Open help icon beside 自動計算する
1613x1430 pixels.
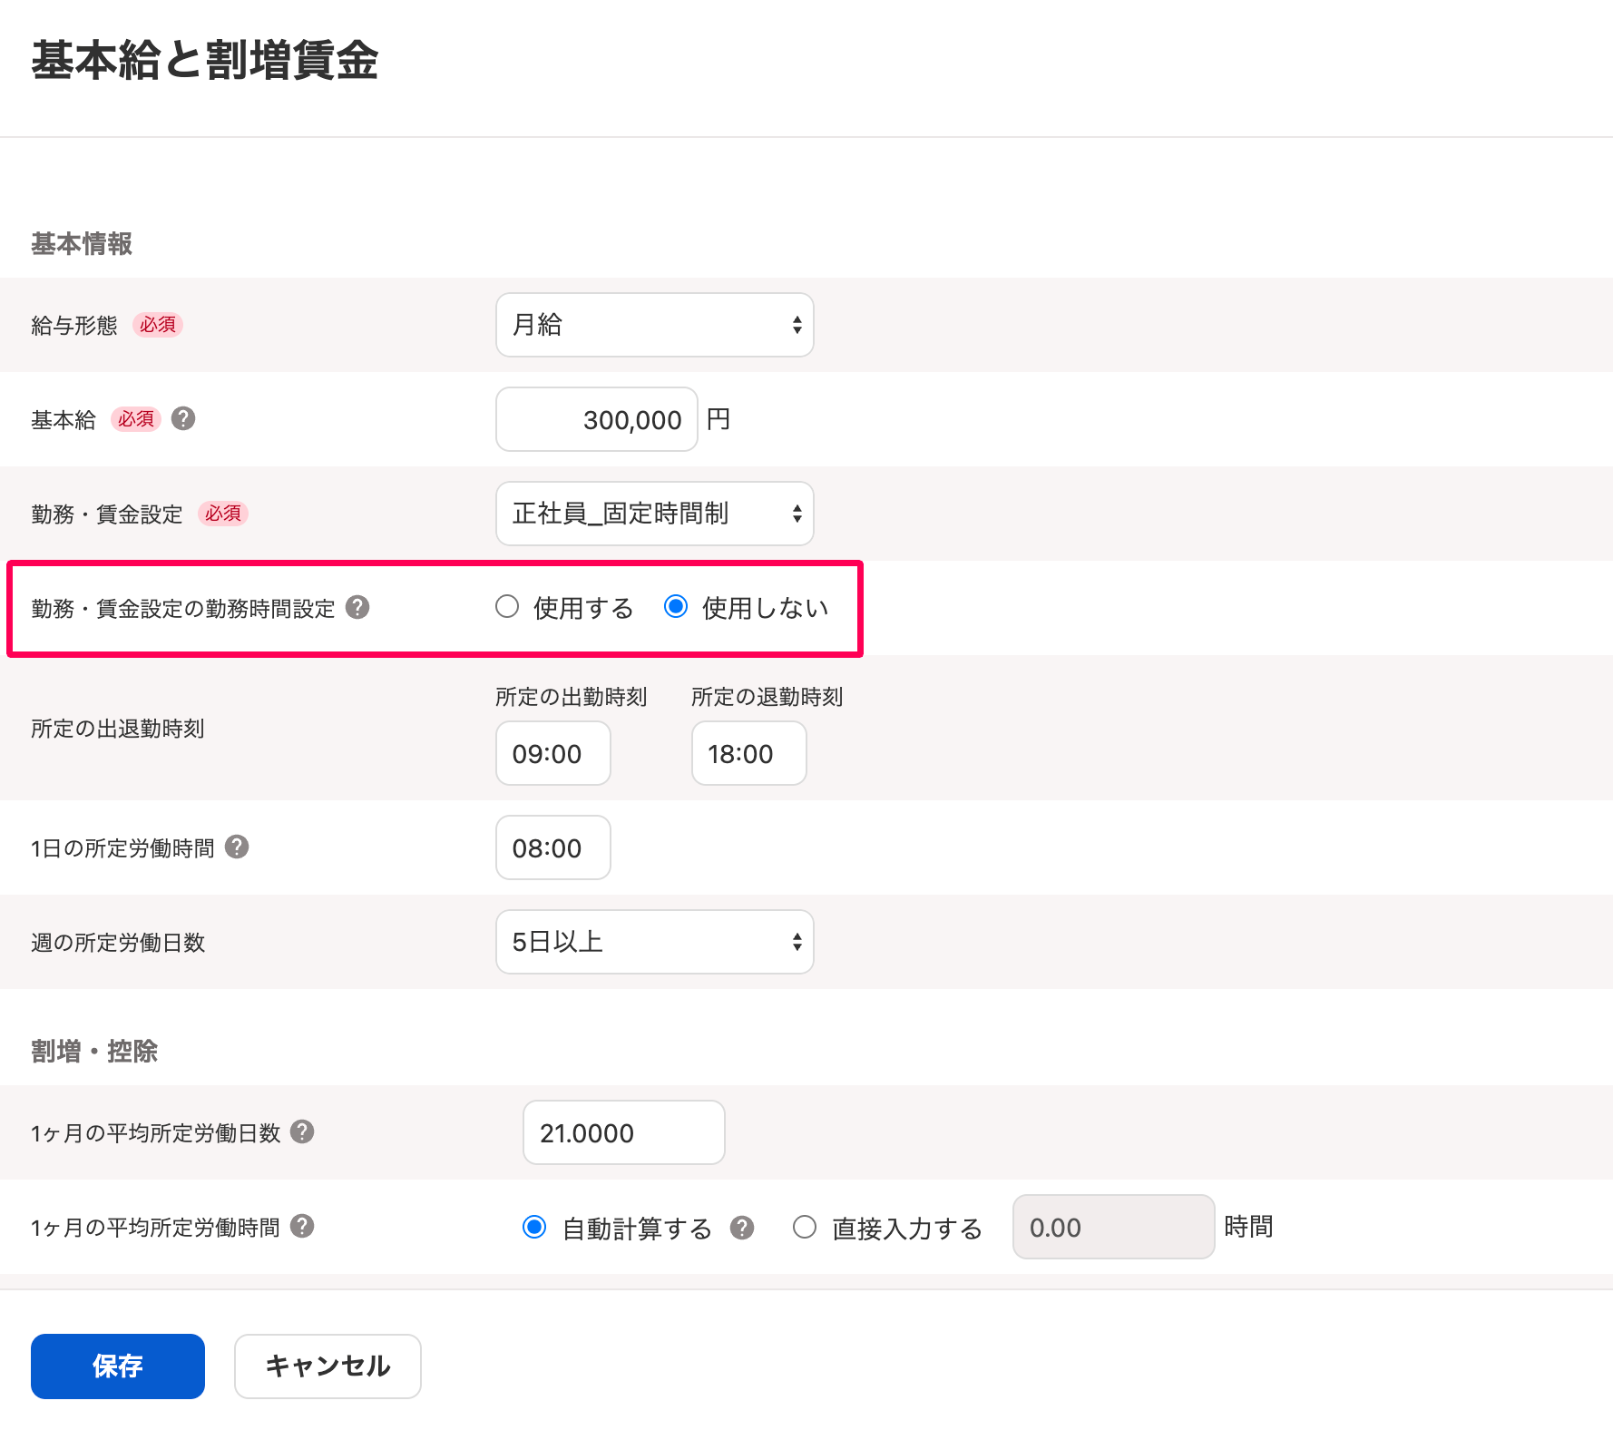[742, 1228]
